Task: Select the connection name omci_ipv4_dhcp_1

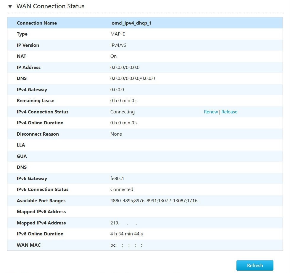Action: click(x=131, y=23)
